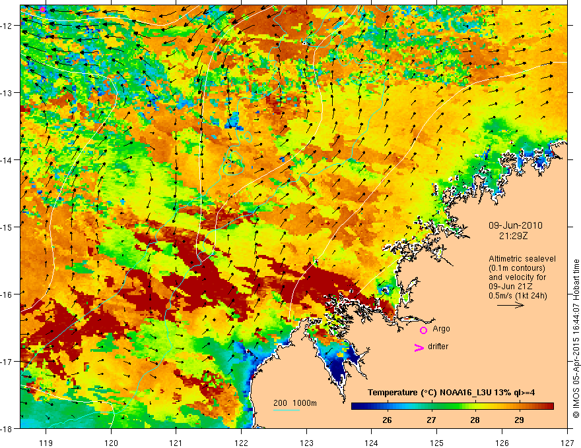Click the '-17' latitude axis label
The height and width of the screenshot is (448, 581).
[7, 361]
